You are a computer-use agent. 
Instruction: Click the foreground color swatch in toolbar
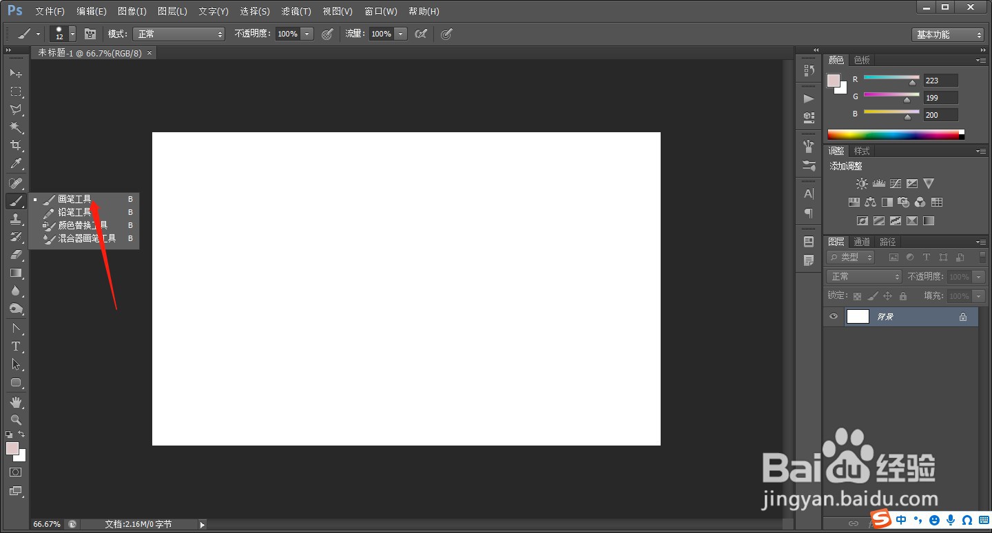(x=12, y=448)
